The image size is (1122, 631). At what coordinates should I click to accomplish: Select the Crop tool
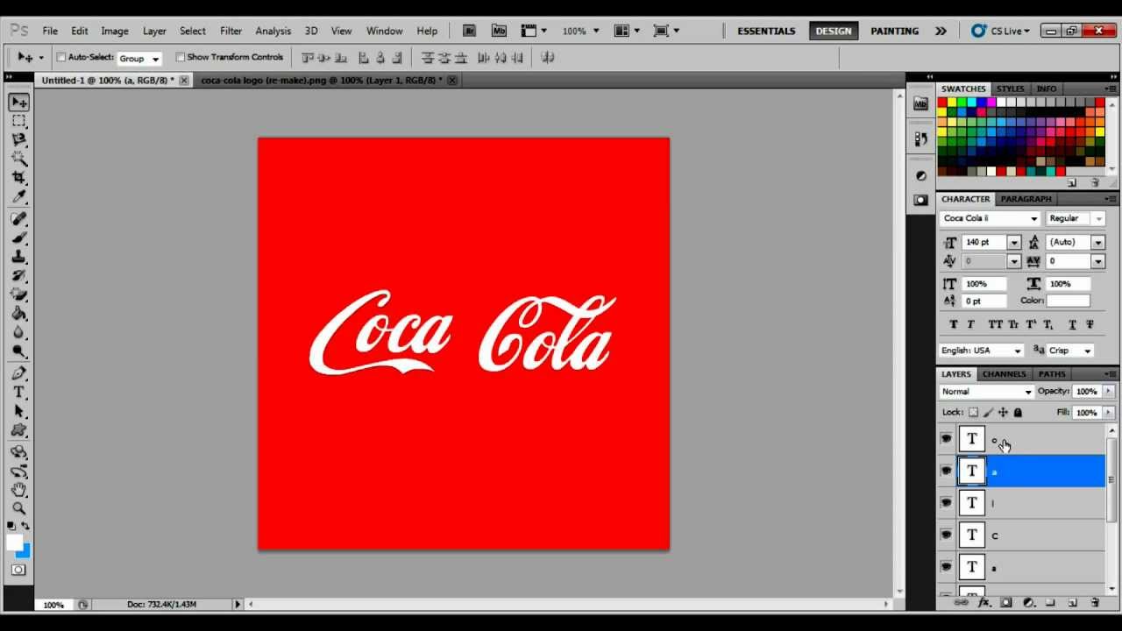(x=19, y=178)
